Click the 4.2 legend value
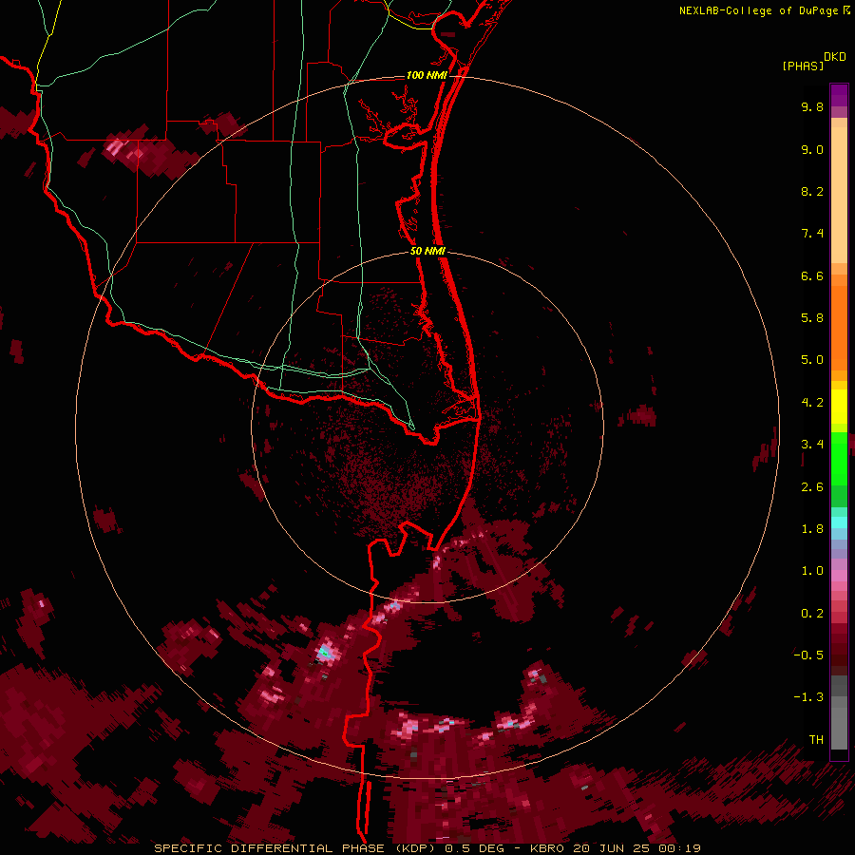Screen dimensions: 855x855 812,403
